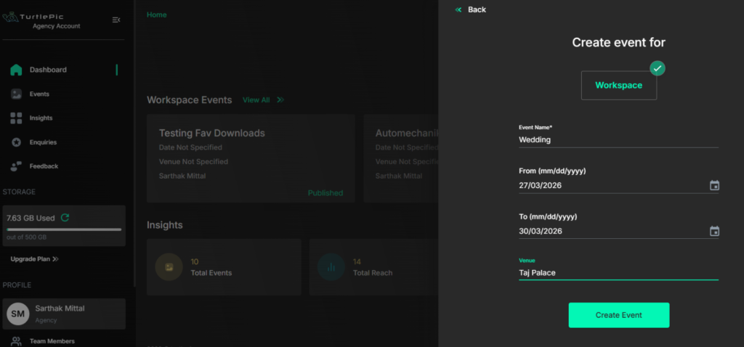744x347 pixels.
Task: Click the storage usage progress bar
Action: [64, 229]
